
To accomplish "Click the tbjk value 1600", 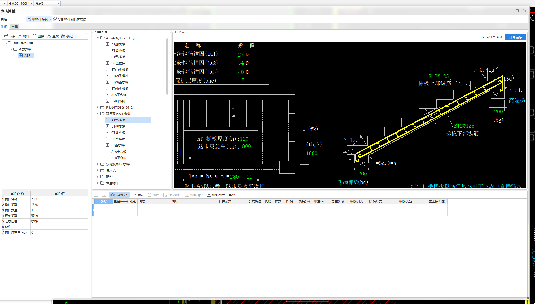I will (312, 153).
